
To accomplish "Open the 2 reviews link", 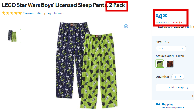I will (28, 13).
